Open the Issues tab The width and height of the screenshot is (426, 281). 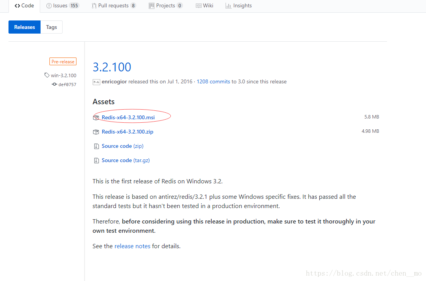point(63,6)
